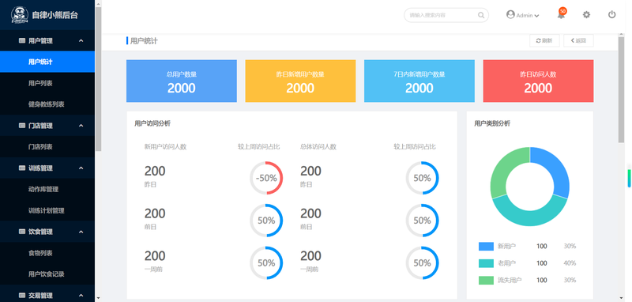Click the 昨日新增用户数量 yellow card
Viewport: 632px width, 302px height.
click(x=300, y=81)
